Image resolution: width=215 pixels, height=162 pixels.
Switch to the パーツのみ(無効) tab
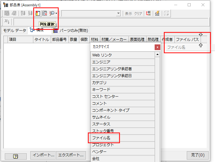(x=71, y=30)
